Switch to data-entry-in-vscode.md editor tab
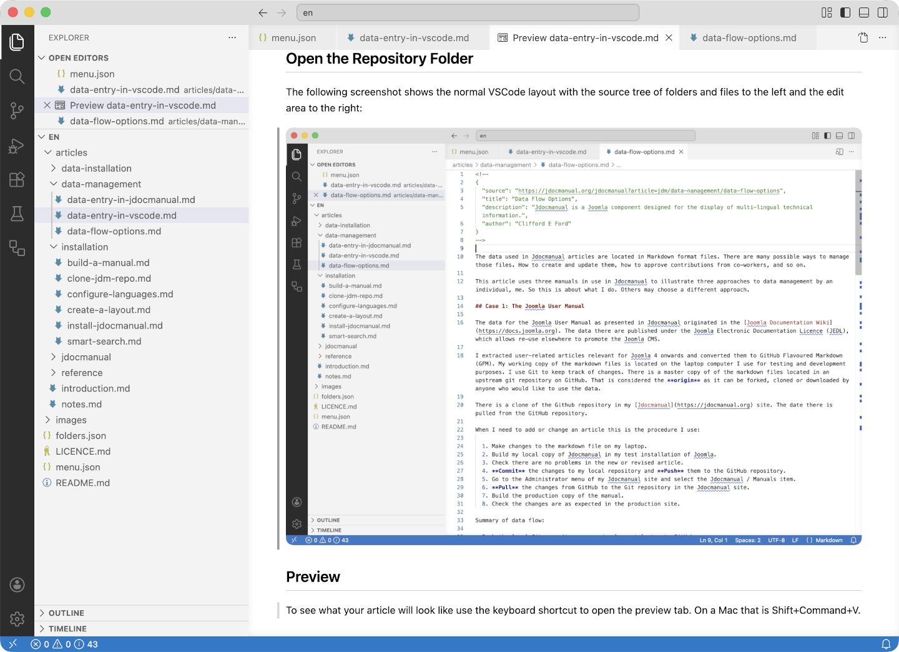The image size is (899, 652). (x=413, y=37)
